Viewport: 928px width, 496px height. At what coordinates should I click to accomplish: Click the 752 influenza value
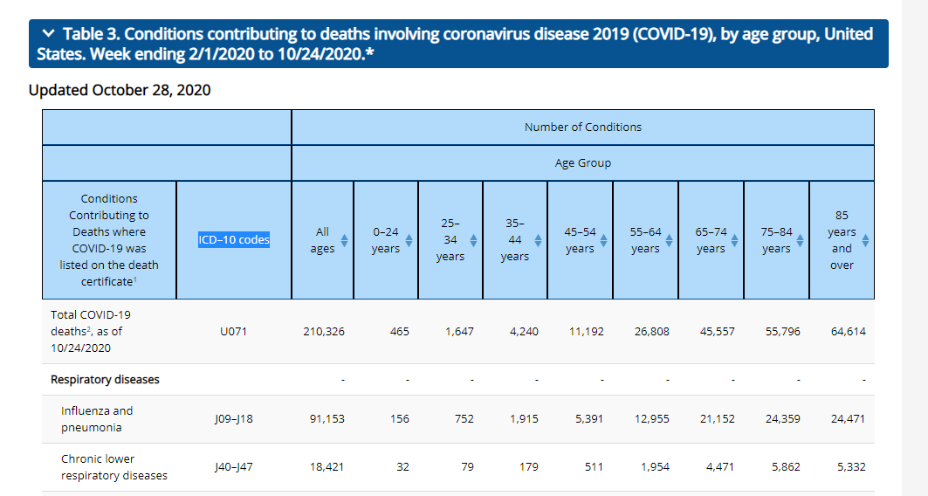tap(464, 419)
